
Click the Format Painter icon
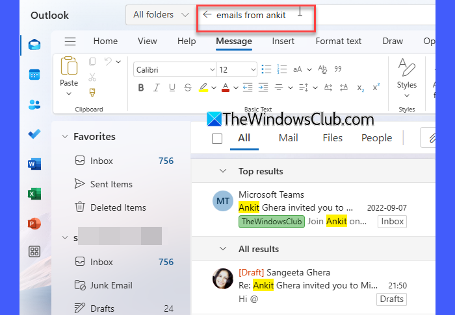point(92,93)
